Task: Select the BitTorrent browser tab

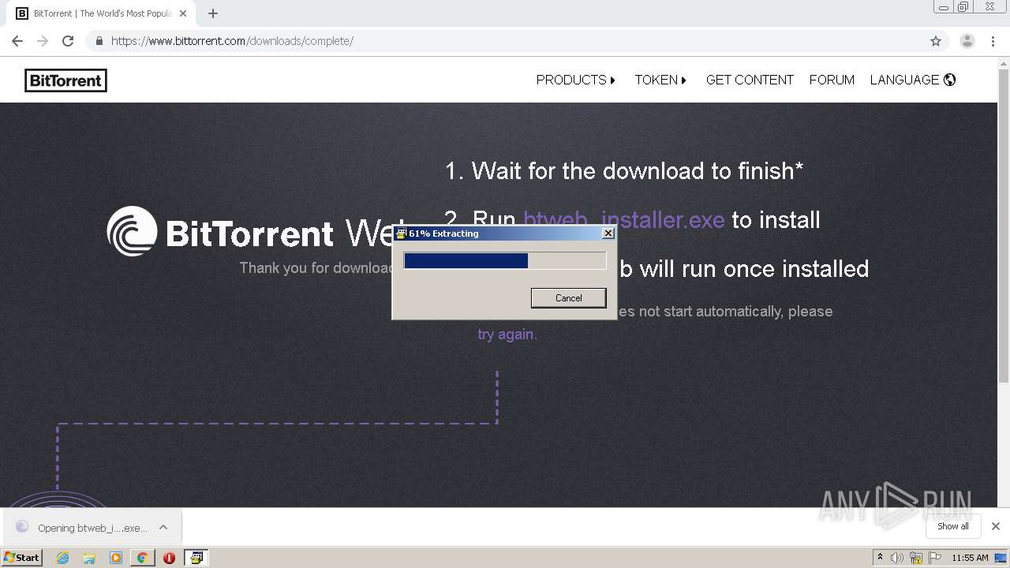Action: tap(101, 13)
